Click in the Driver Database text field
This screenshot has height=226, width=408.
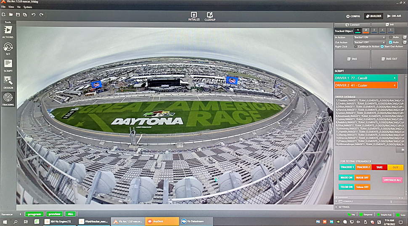click(x=369, y=122)
